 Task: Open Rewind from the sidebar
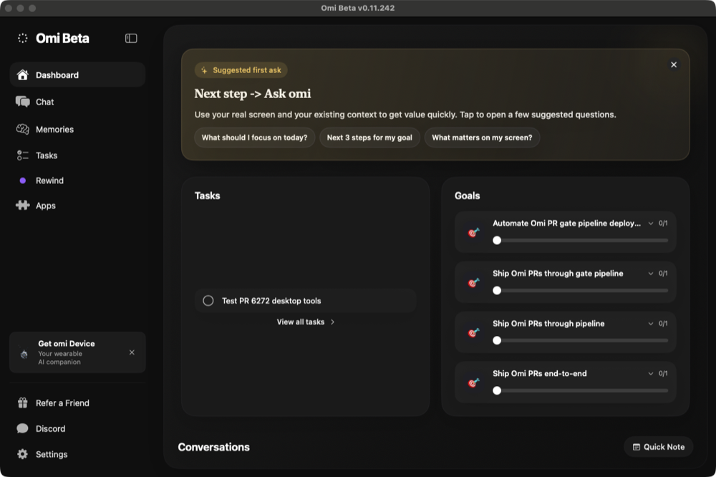(x=77, y=180)
